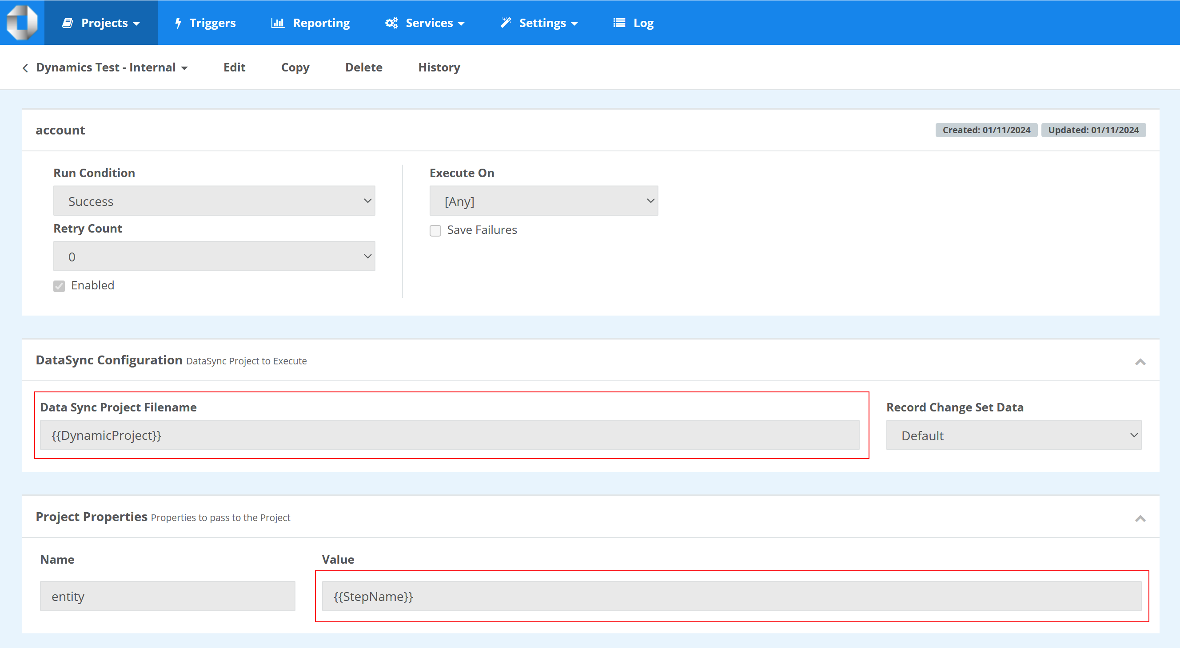Click the Log list icon

tap(619, 23)
